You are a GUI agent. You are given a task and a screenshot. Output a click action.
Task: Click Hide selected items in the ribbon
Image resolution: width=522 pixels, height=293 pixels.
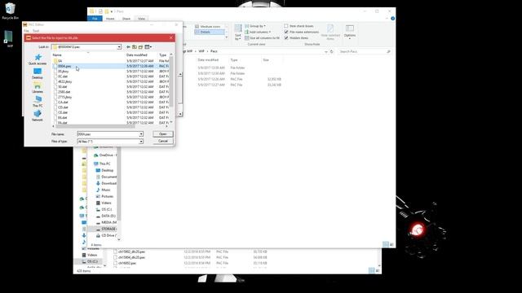tap(330, 33)
